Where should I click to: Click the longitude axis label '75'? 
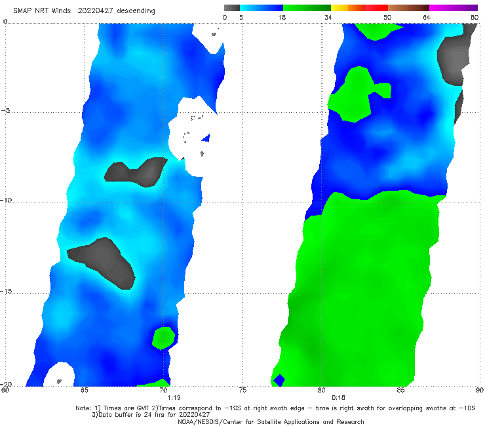point(242,390)
